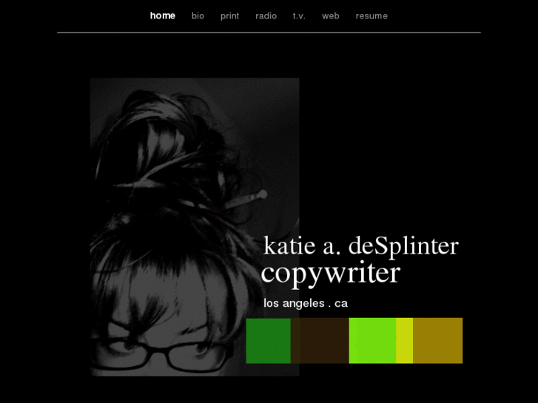Click the horizontal divider below navigation
The height and width of the screenshot is (403, 538).
269,33
